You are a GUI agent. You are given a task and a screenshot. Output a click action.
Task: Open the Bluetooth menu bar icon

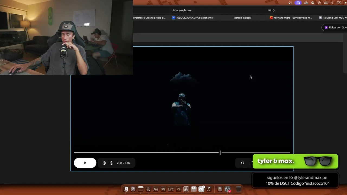pos(332,3)
